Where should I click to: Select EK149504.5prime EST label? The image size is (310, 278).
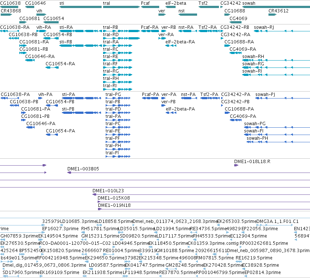click(58, 236)
